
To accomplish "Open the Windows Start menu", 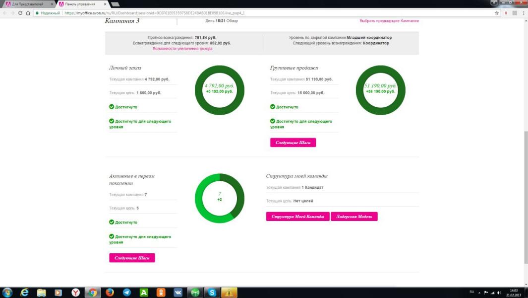I will (x=7, y=292).
